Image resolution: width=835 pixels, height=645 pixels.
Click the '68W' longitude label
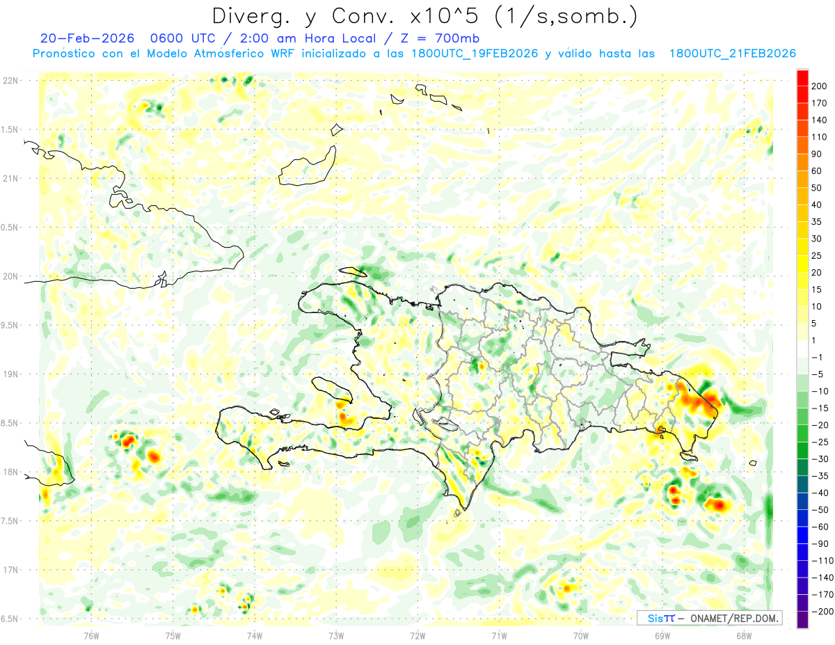pyautogui.click(x=743, y=635)
